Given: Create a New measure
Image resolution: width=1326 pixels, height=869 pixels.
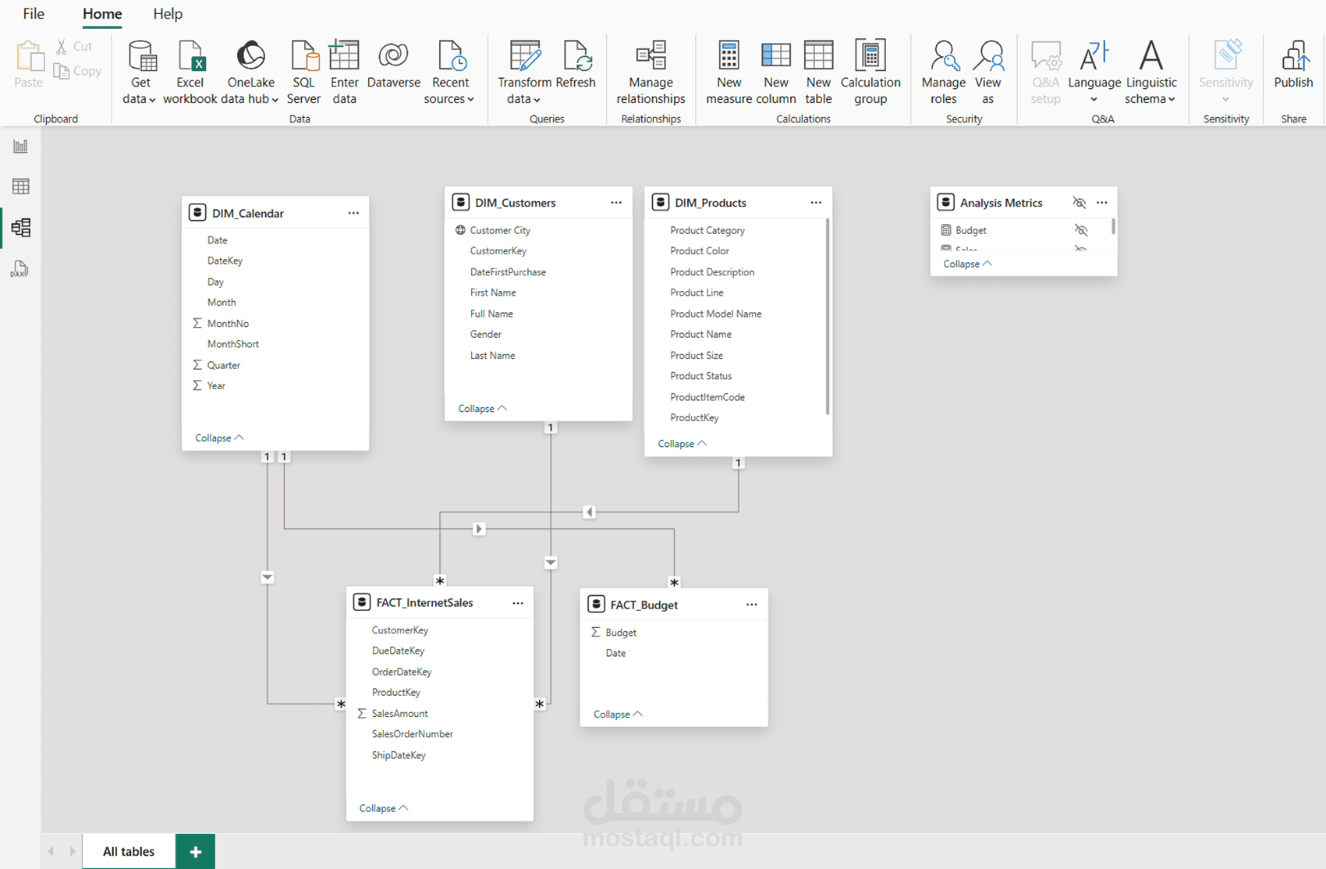Looking at the screenshot, I should pyautogui.click(x=729, y=73).
